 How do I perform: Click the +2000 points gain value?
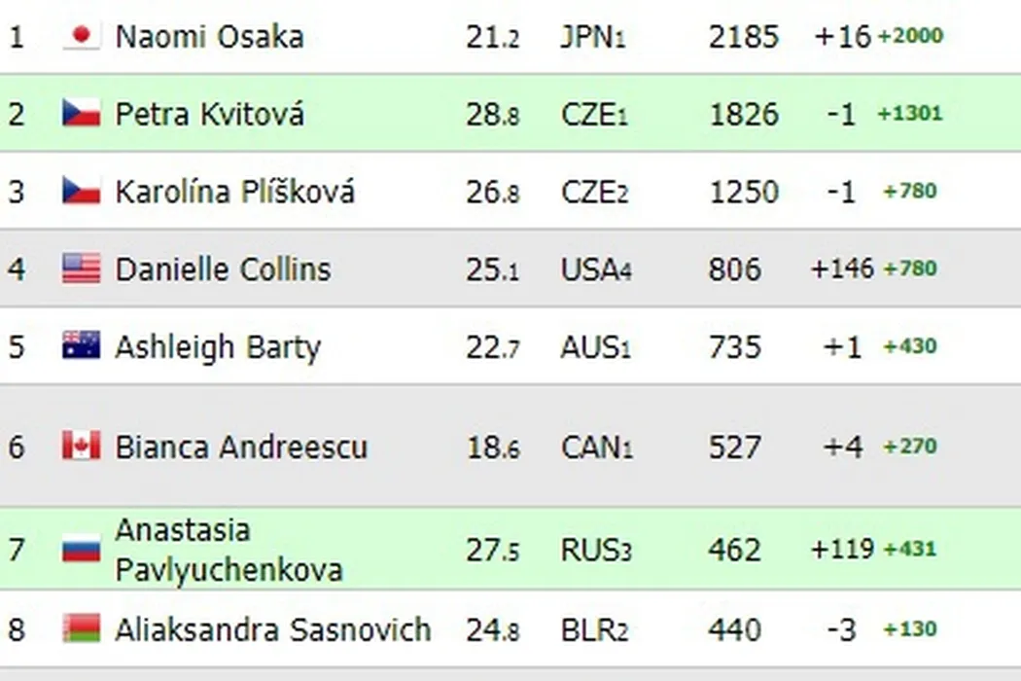(x=910, y=36)
